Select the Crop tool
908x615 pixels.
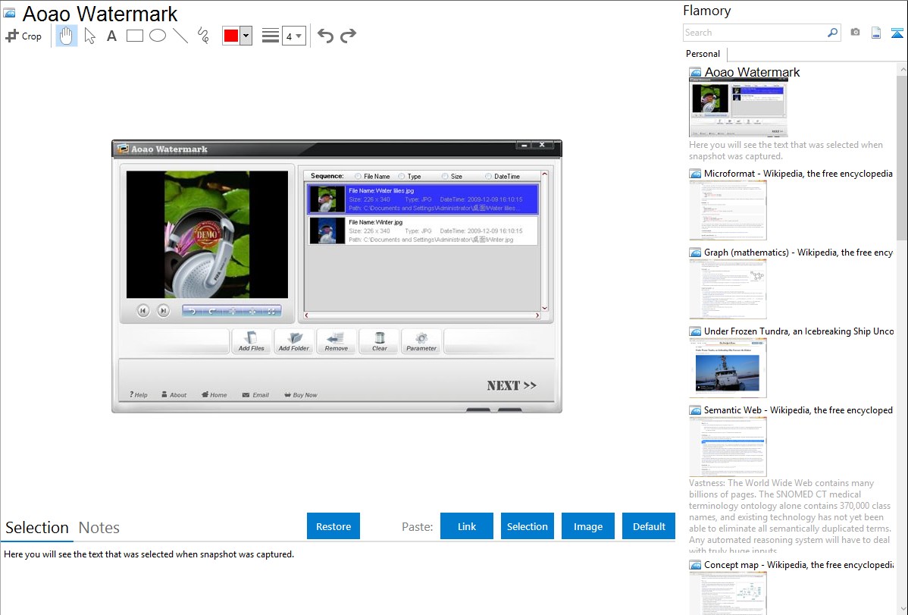23,36
